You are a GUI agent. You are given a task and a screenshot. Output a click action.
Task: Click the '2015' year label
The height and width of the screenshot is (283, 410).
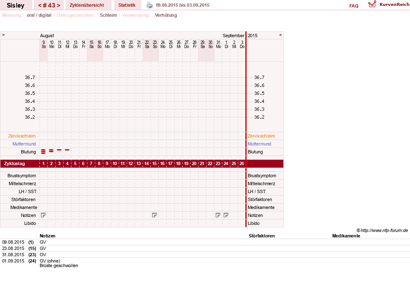tap(253, 36)
